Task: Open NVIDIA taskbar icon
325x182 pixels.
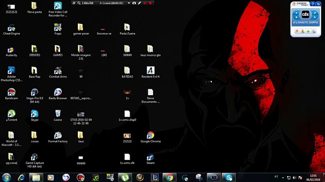Action: pyautogui.click(x=95, y=177)
